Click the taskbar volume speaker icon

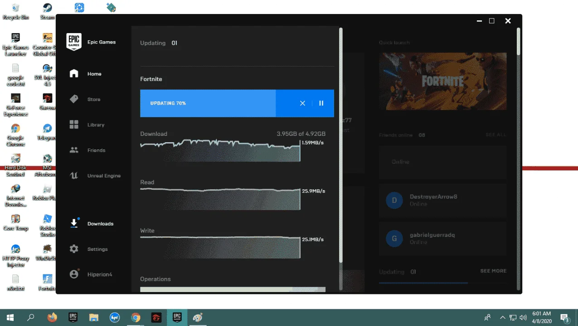click(x=523, y=317)
